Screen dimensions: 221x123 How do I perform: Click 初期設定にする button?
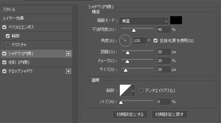(130, 114)
